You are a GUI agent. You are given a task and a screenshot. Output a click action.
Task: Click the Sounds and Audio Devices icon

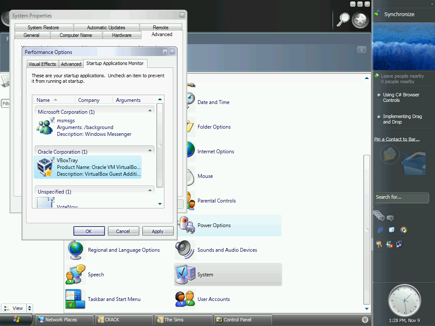185,250
